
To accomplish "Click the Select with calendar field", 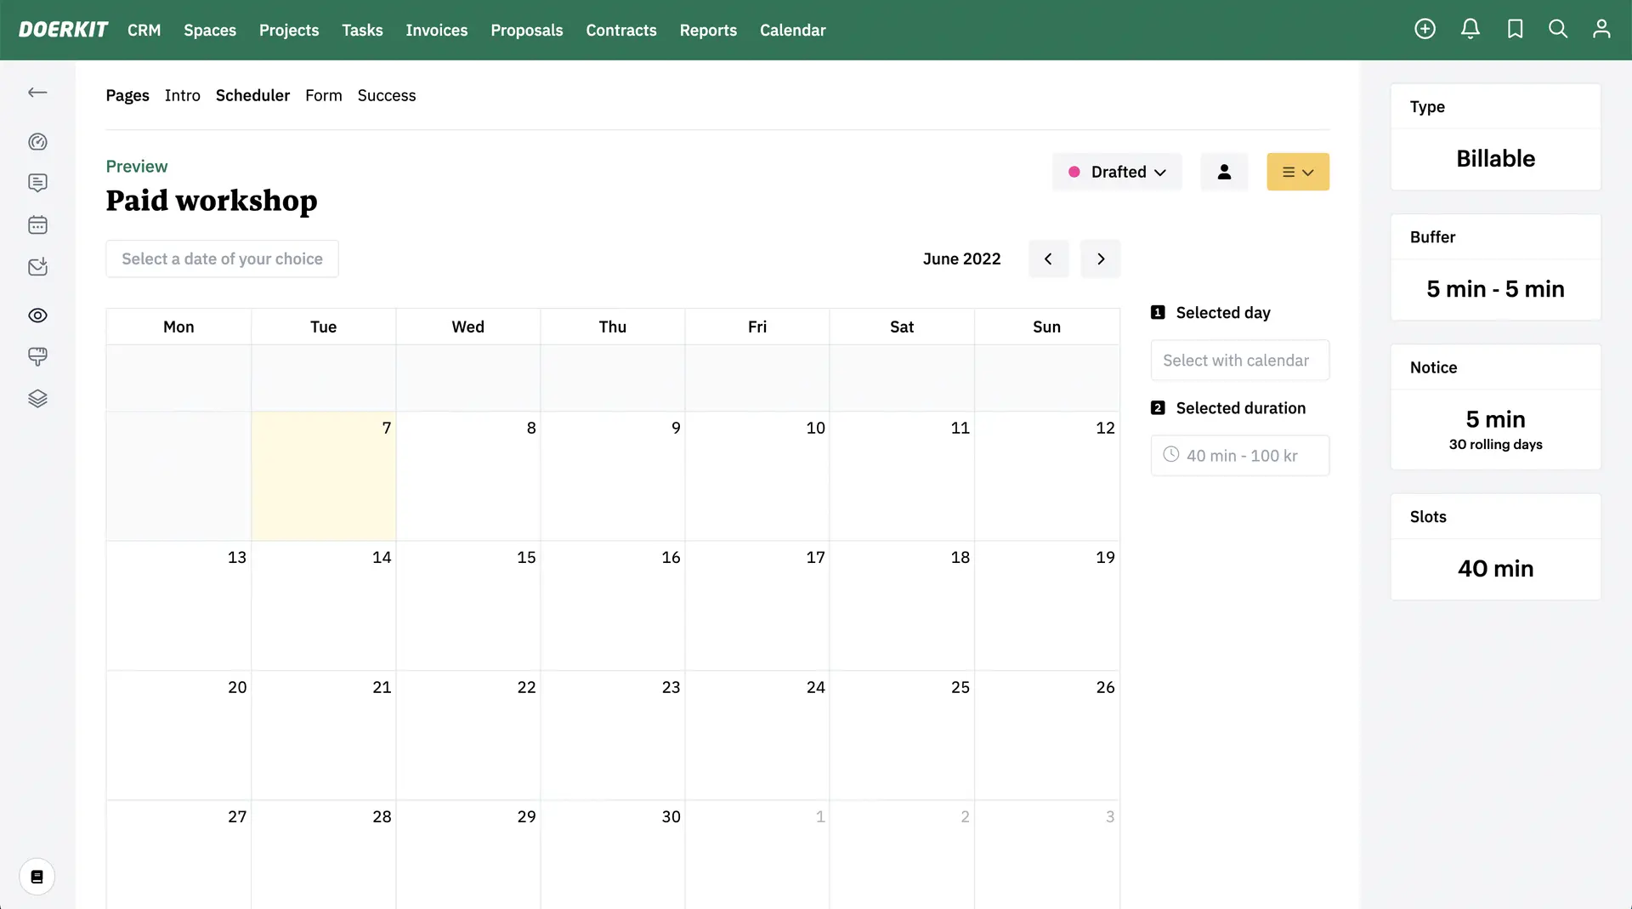I will [1239, 361].
